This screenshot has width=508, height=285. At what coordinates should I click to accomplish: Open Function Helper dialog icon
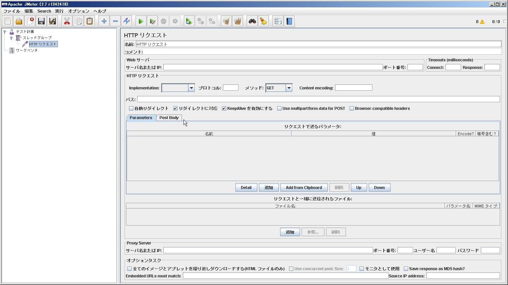click(x=278, y=21)
